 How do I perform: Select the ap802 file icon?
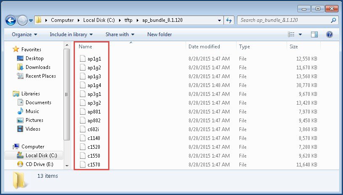coord(82,121)
